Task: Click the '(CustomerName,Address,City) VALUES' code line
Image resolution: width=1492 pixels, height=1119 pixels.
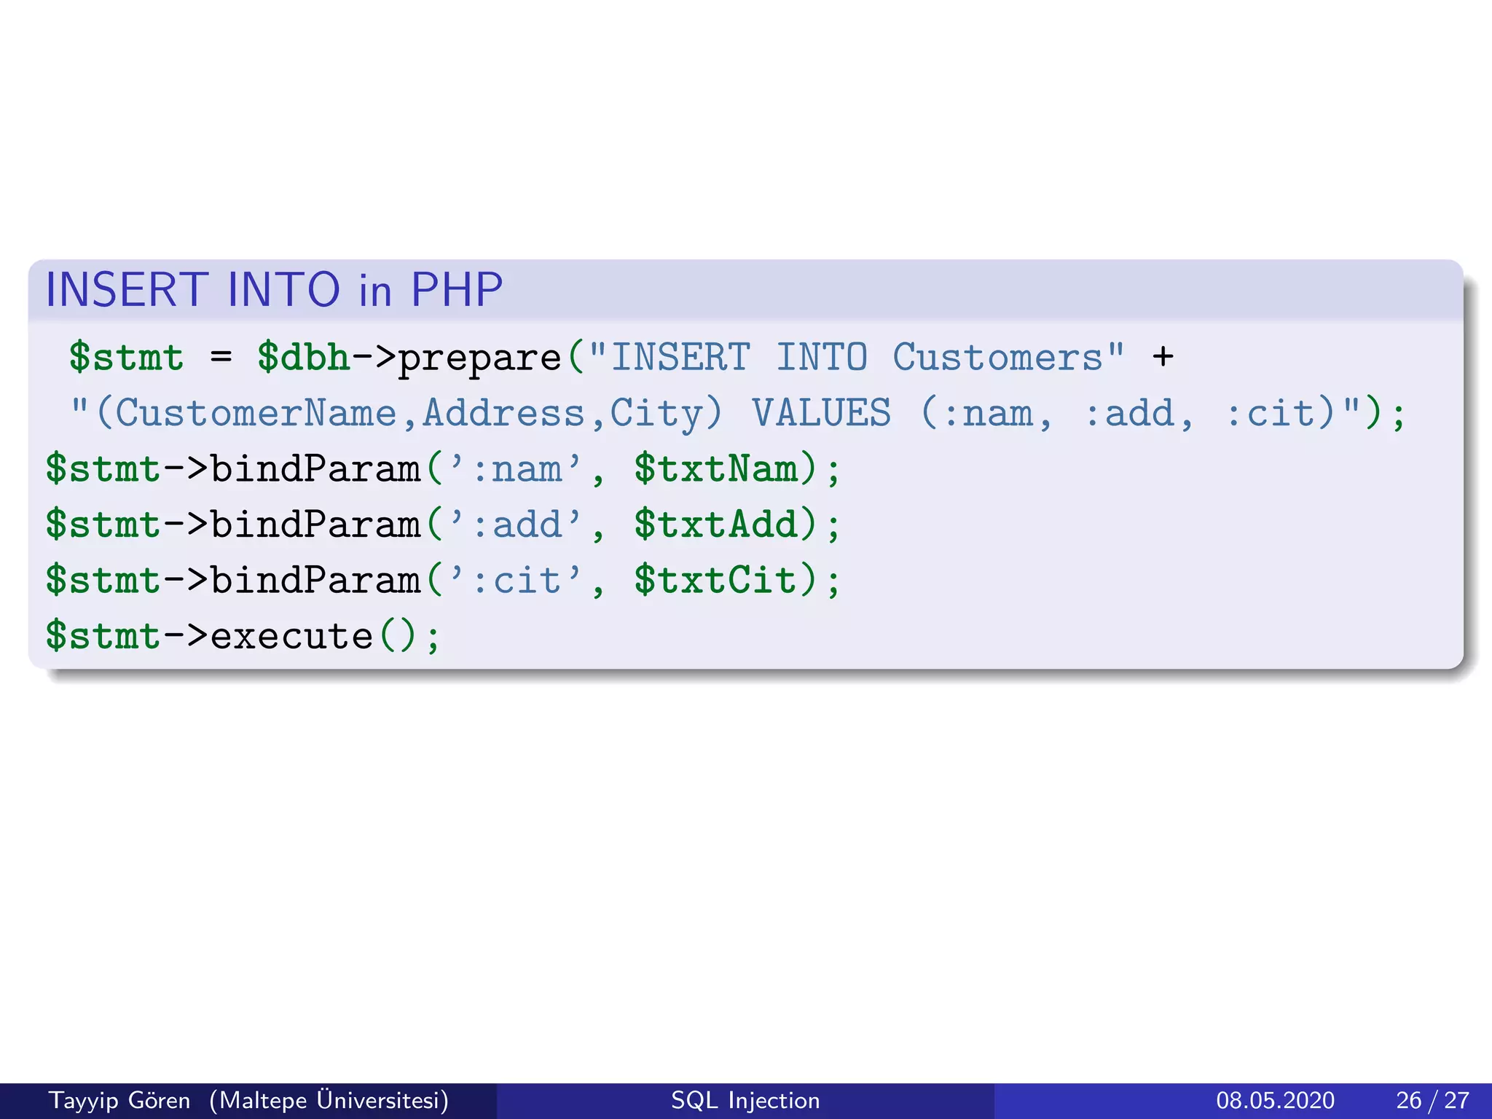Action: pyautogui.click(x=738, y=414)
